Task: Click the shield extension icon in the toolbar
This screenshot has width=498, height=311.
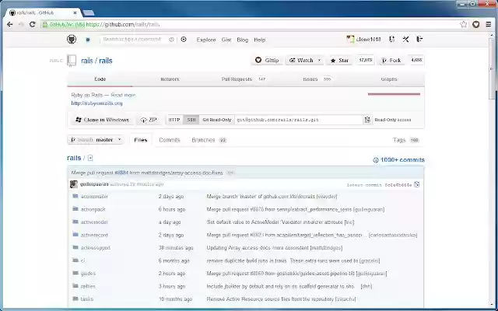Action: point(475,24)
